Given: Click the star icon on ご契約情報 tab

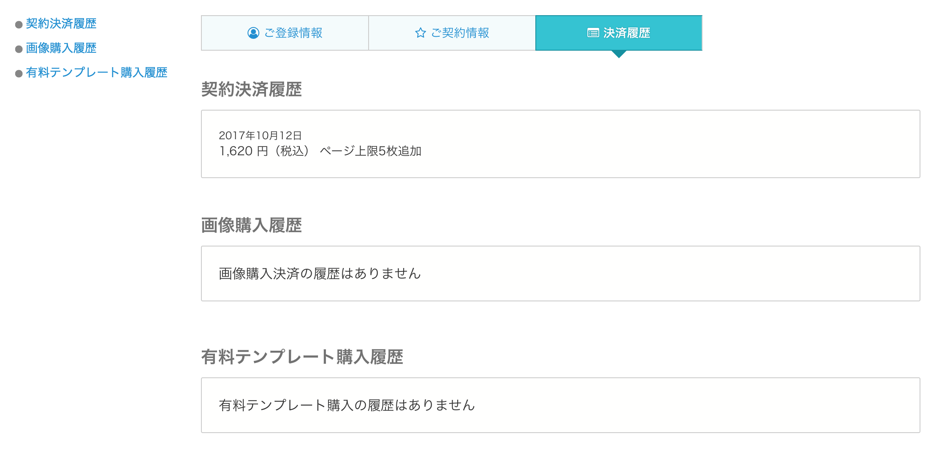Looking at the screenshot, I should coord(420,33).
